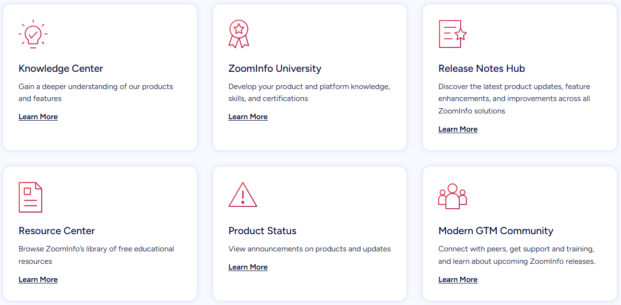The height and width of the screenshot is (305, 621).
Task: Click the Knowledge Center lightbulb icon
Action: 33,34
